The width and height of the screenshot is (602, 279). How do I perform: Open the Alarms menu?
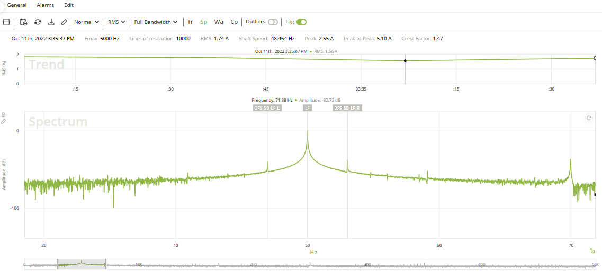[45, 5]
